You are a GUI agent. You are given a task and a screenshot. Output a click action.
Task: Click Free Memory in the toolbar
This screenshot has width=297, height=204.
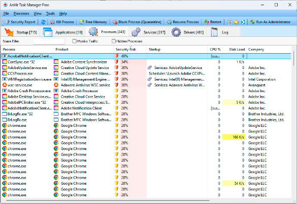[93, 22]
